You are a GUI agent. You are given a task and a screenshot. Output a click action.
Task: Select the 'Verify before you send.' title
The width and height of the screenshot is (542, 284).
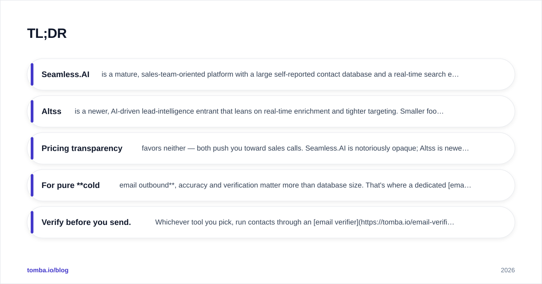(86, 222)
